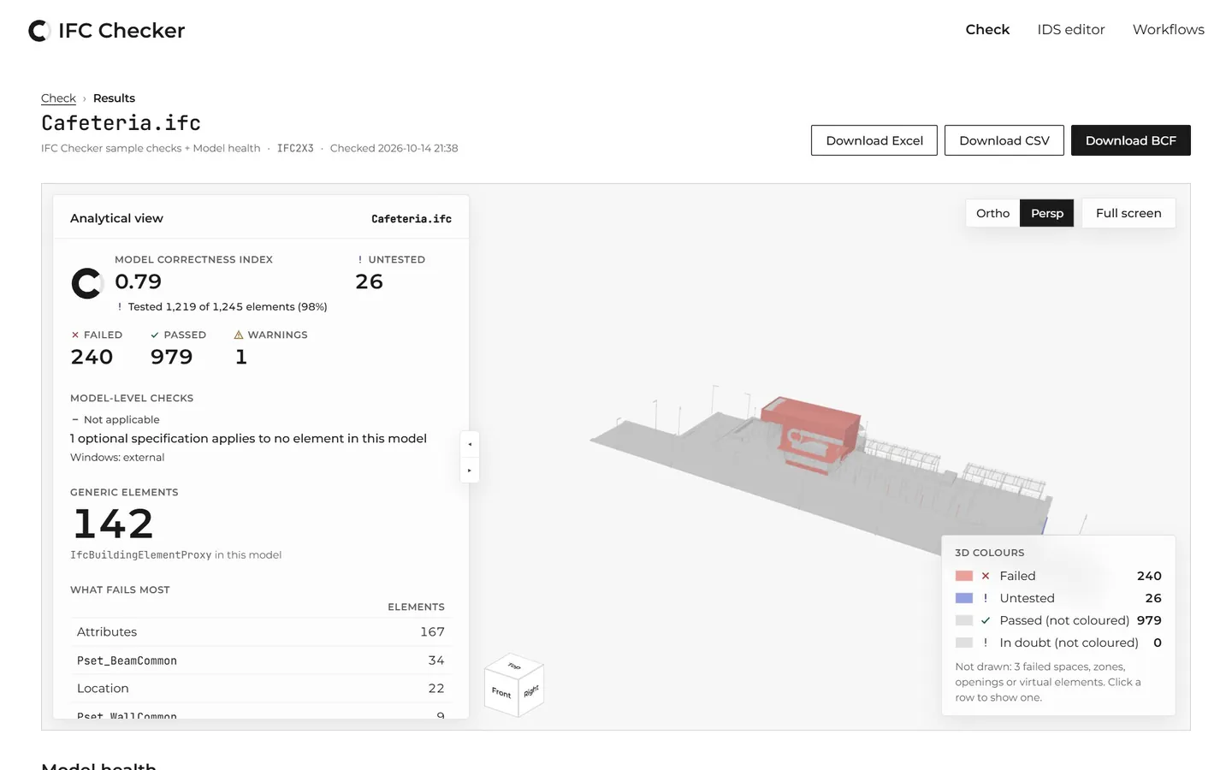Click the Windows: external specification text
Screen dimensions: 1232x770
click(117, 457)
